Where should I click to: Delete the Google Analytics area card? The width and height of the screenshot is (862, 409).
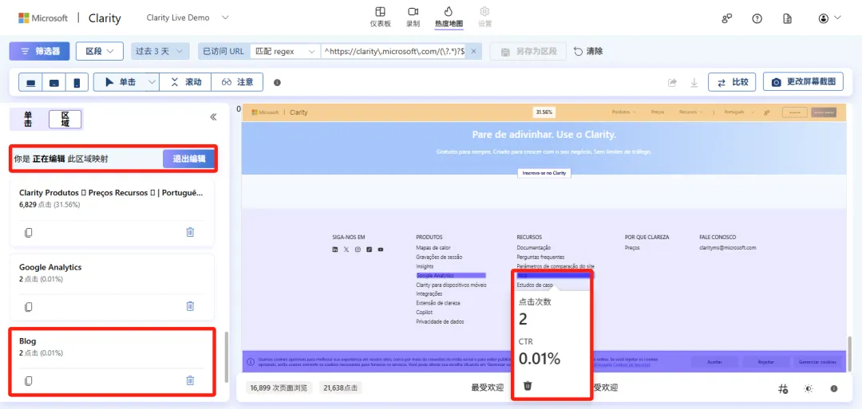coord(190,306)
